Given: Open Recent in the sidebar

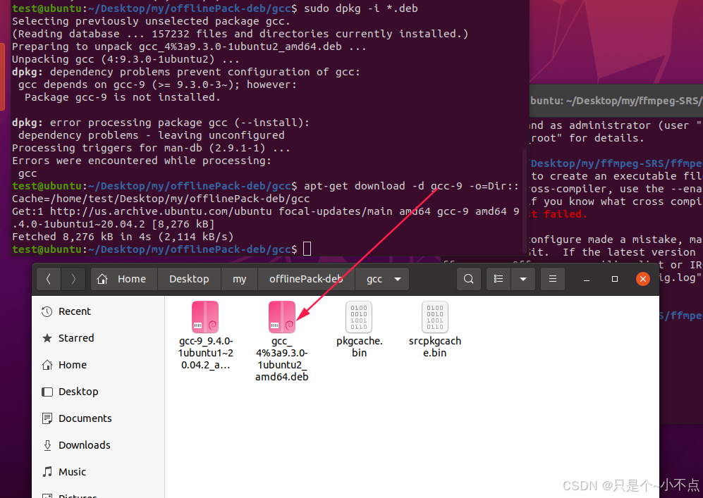Looking at the screenshot, I should [x=99, y=311].
